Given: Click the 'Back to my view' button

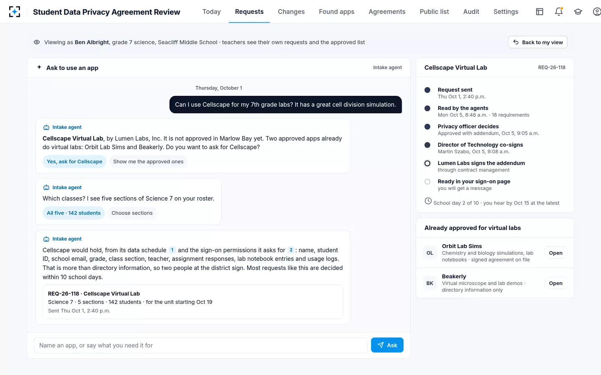Looking at the screenshot, I should click(538, 42).
